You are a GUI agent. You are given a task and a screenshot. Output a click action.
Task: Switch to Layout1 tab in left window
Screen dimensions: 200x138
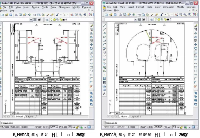(x=30, y=116)
